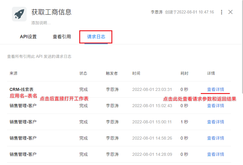Image resolution: width=243 pixels, height=165 pixels.
Task: Click the 李恩涛 creator name in header
Action: pos(156,12)
